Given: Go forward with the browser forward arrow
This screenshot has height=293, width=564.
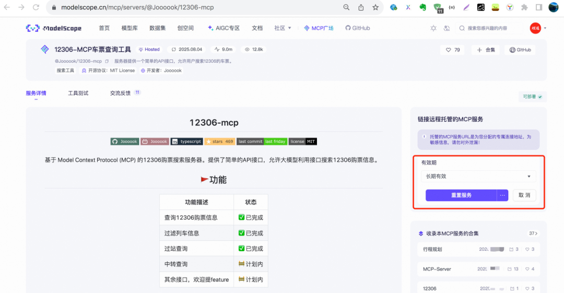Looking at the screenshot, I should click(21, 7).
